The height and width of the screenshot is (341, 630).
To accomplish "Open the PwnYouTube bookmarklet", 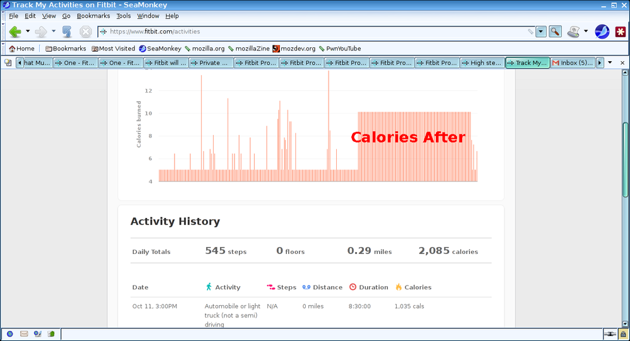I will tap(340, 49).
